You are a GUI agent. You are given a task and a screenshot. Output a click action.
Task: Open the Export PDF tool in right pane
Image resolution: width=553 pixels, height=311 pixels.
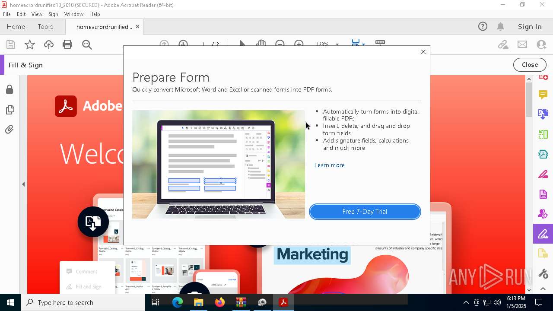pos(543,114)
